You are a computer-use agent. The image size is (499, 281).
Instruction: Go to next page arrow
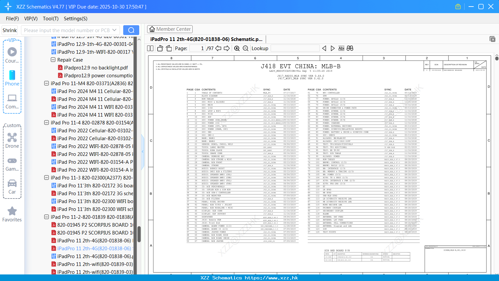coord(227,48)
